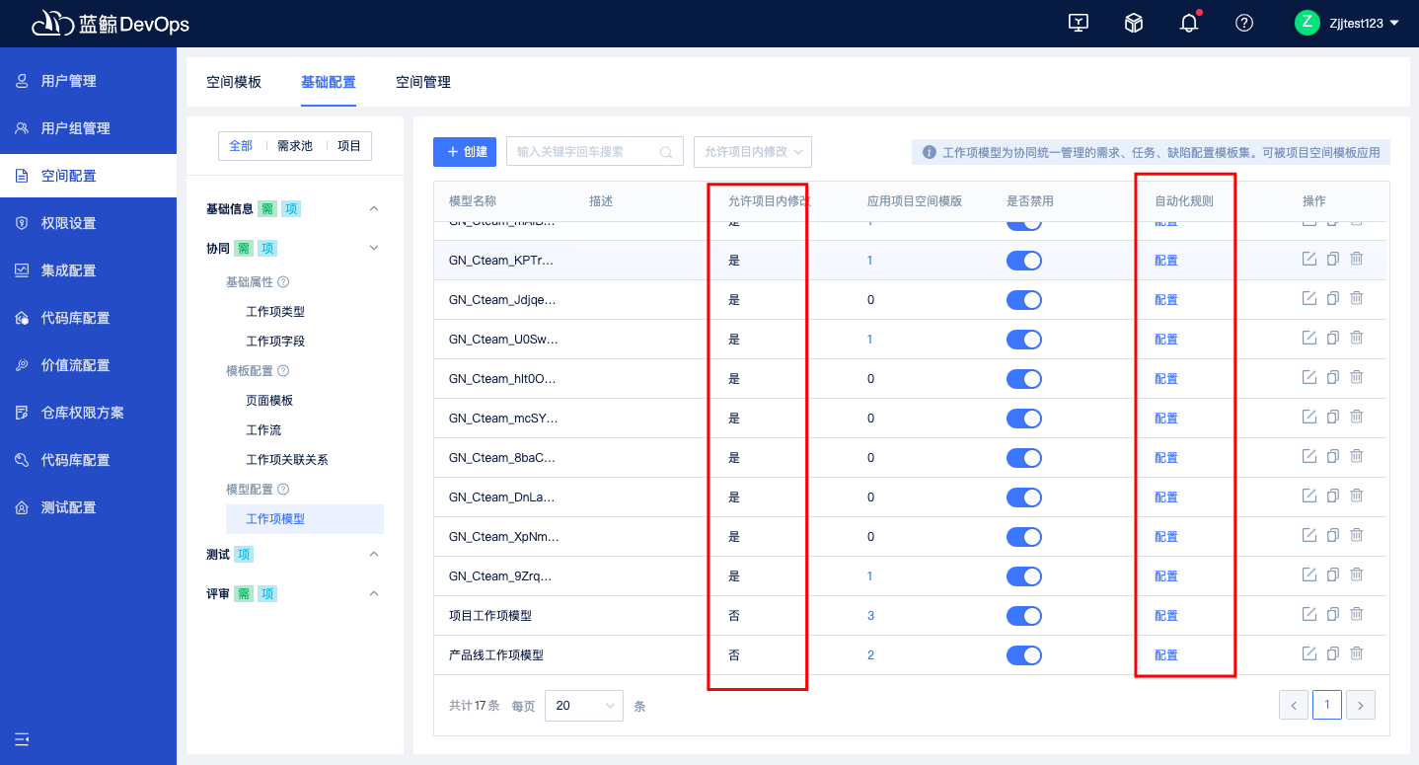Open the 3 templates link for 项目工作项模型
Image resolution: width=1419 pixels, height=765 pixels.
pyautogui.click(x=870, y=616)
